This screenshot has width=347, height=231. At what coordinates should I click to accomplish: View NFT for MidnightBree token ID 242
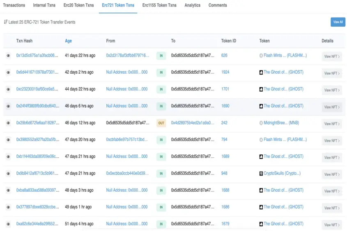332,124
